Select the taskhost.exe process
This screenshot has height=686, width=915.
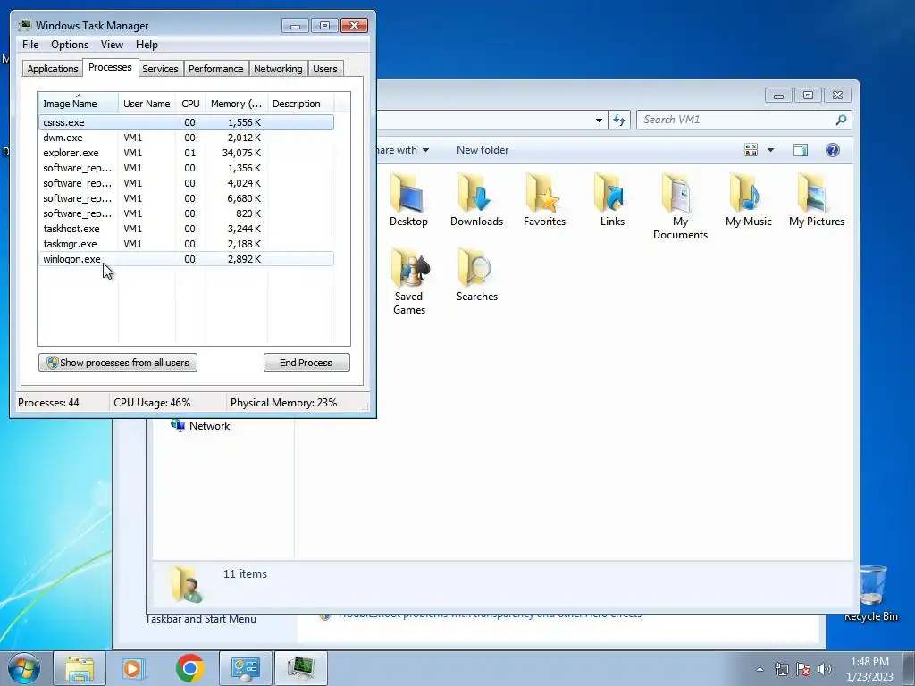tap(186, 229)
